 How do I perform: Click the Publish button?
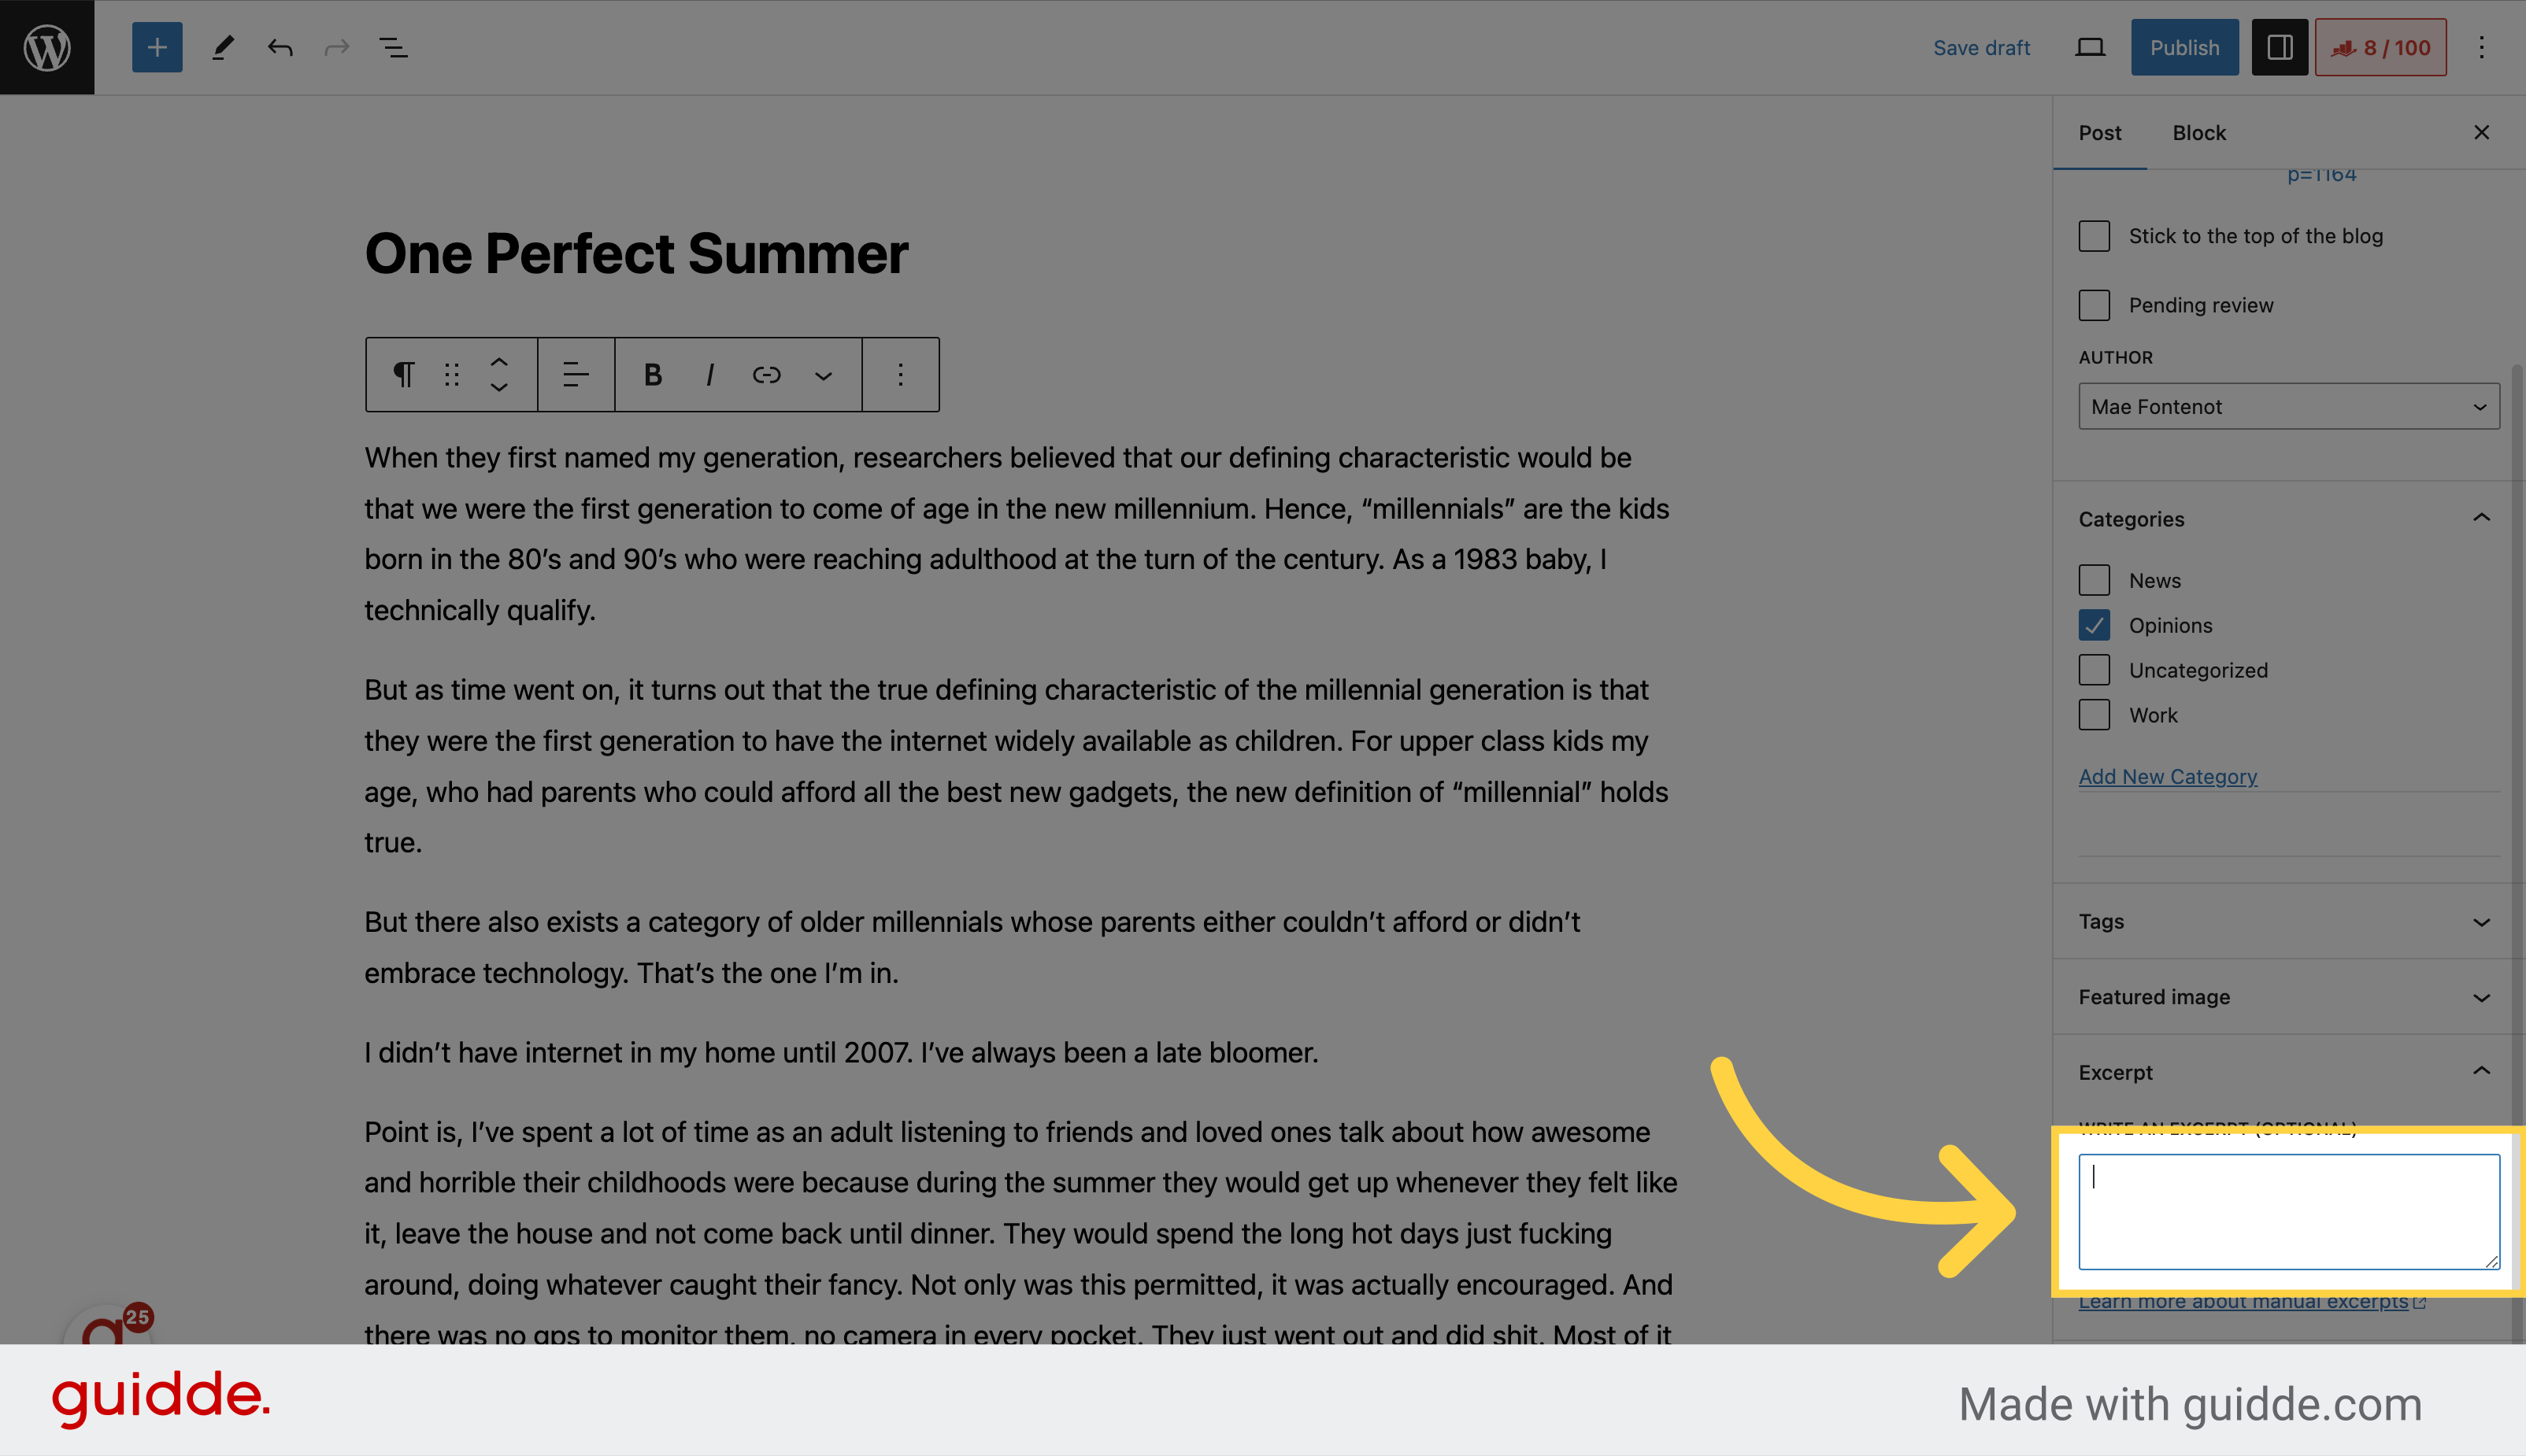[x=2184, y=46]
